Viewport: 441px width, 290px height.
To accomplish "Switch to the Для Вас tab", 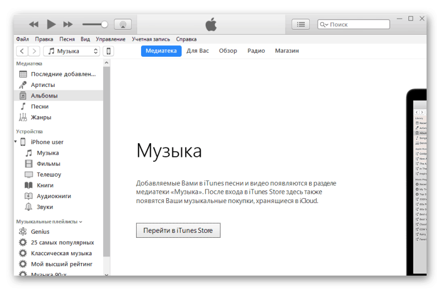I will coord(198,51).
